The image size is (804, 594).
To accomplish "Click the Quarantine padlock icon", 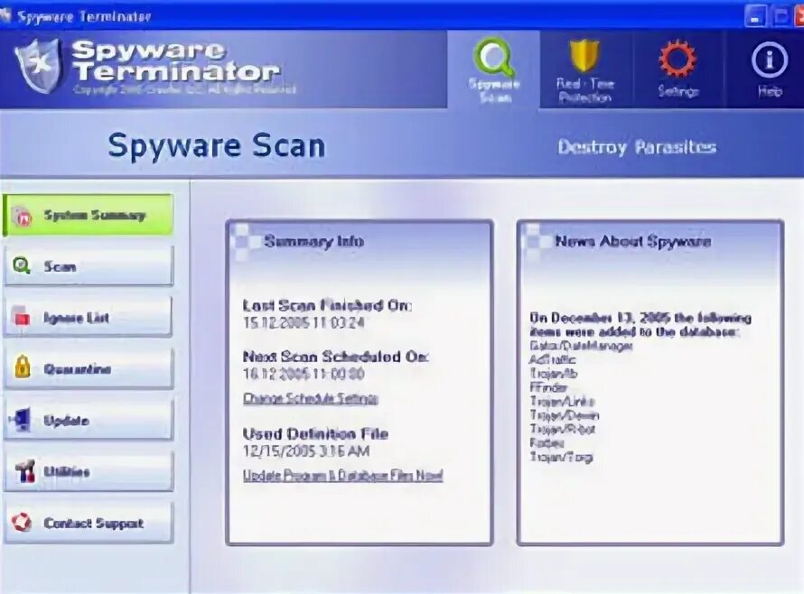I will point(22,367).
